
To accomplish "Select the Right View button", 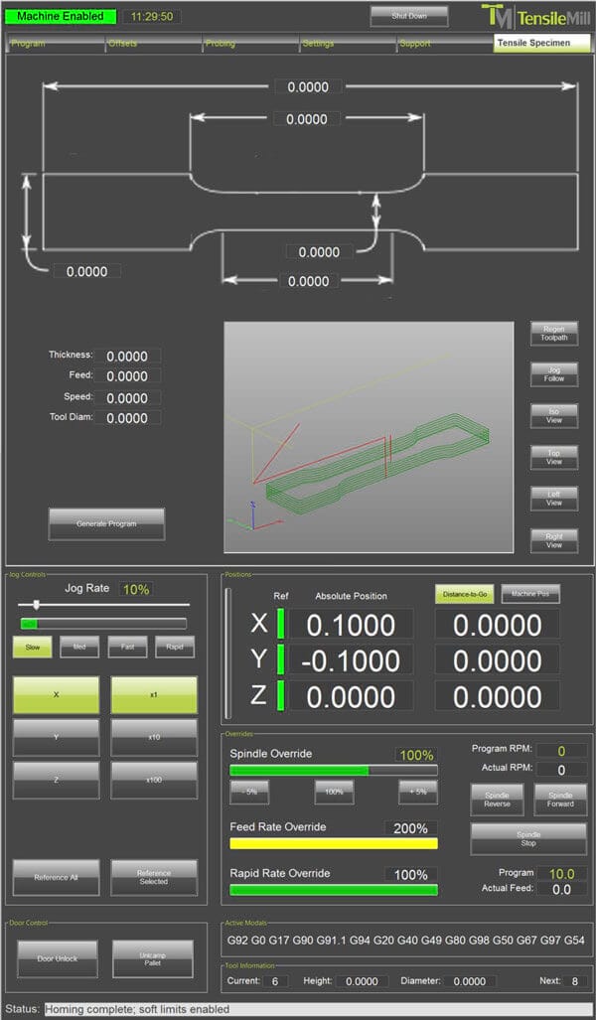I will (553, 539).
